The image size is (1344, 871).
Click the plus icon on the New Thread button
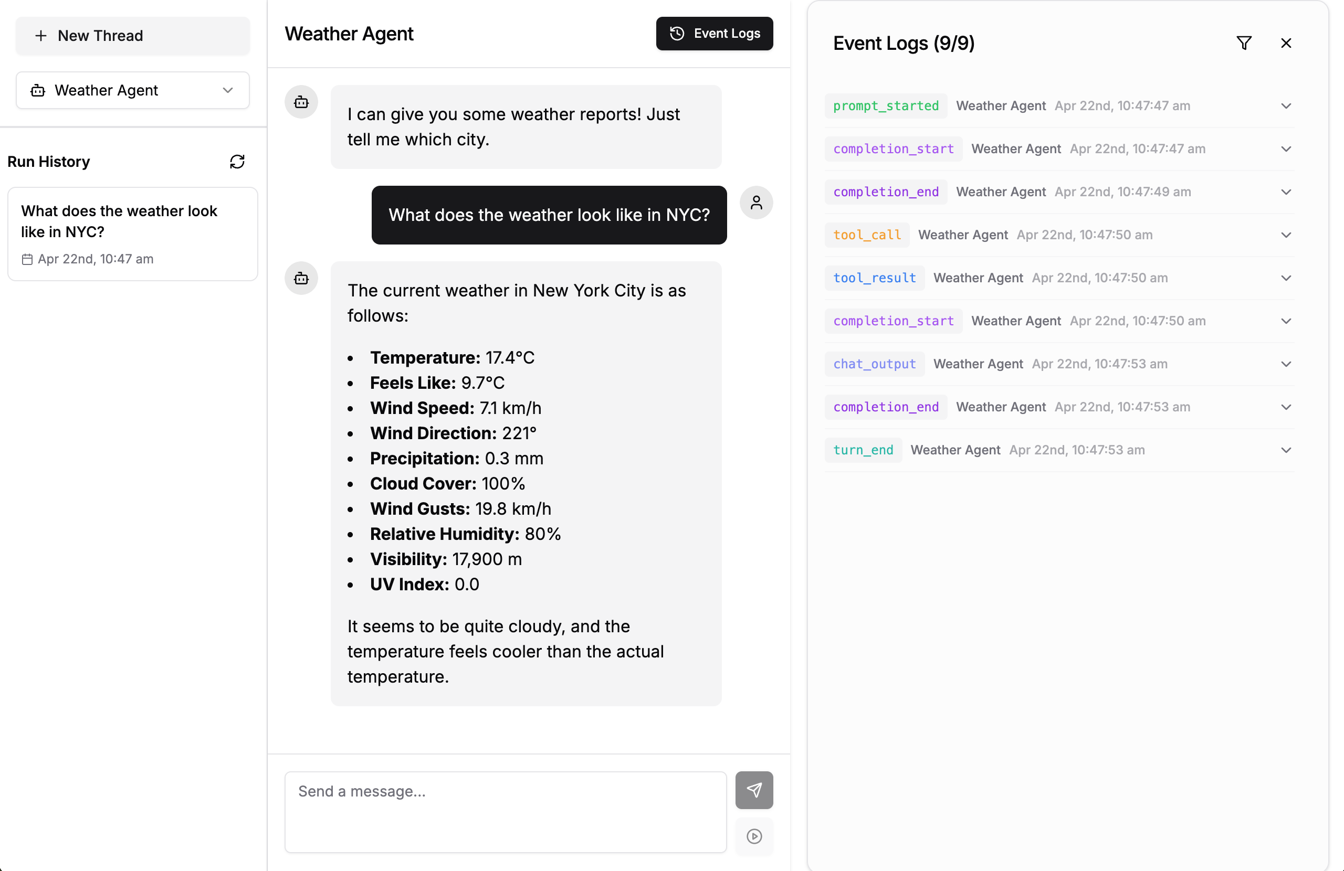click(41, 36)
